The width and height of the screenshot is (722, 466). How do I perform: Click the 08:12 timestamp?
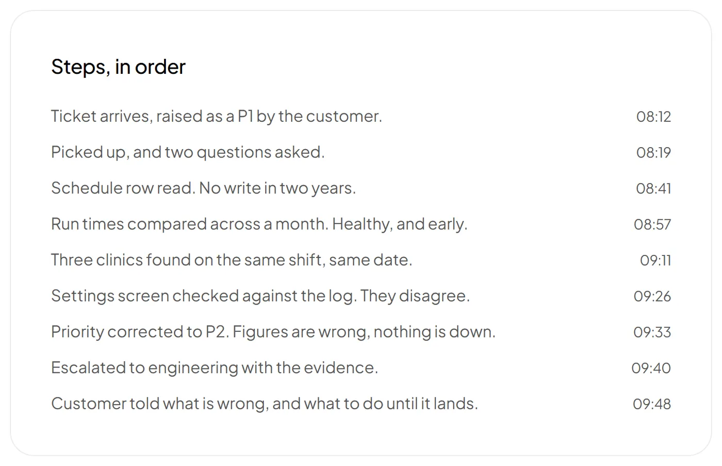point(653,117)
